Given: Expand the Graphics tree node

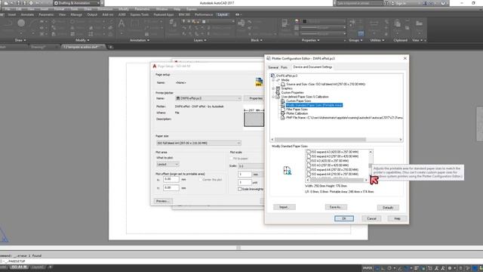Looking at the screenshot, I should pyautogui.click(x=273, y=88).
